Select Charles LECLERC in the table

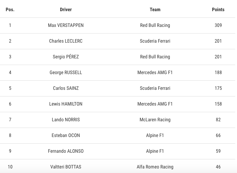[x=66, y=41]
